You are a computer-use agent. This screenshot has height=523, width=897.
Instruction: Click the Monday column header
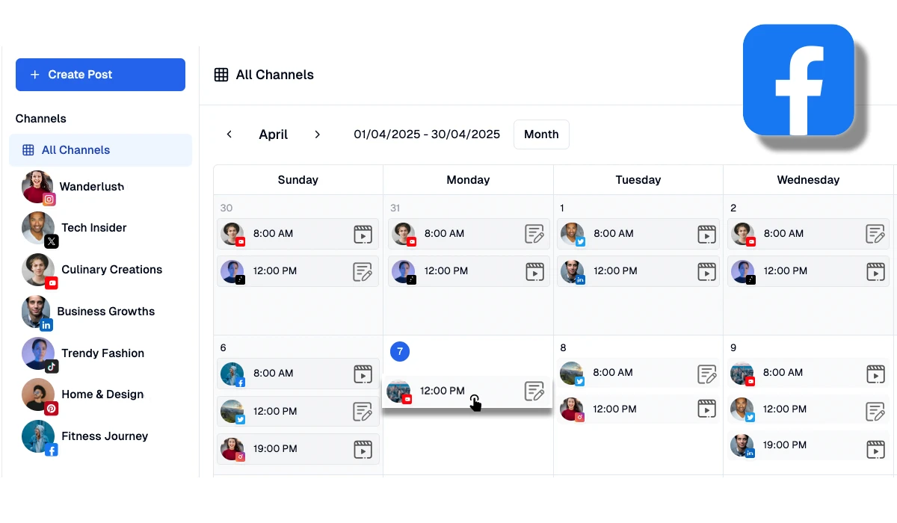pyautogui.click(x=468, y=180)
